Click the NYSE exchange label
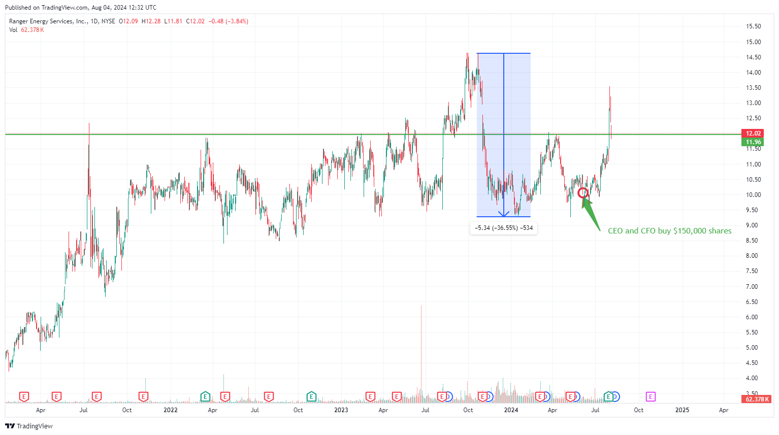The image size is (779, 435). [x=108, y=21]
